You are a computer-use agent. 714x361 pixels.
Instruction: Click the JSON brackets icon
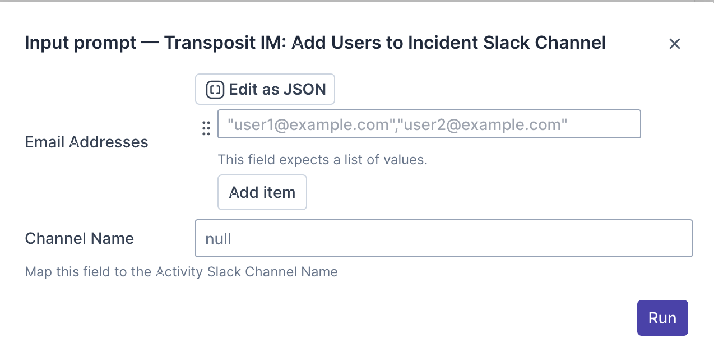pyautogui.click(x=215, y=90)
